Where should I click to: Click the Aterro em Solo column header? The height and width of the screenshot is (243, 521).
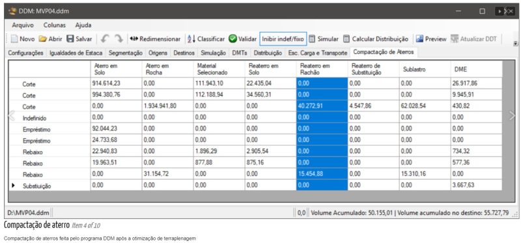click(116, 69)
